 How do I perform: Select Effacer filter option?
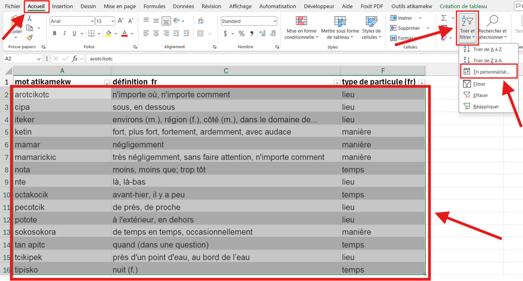point(480,96)
